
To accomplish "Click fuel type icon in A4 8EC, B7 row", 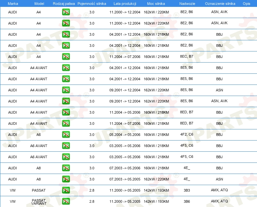I will coord(66,57).
